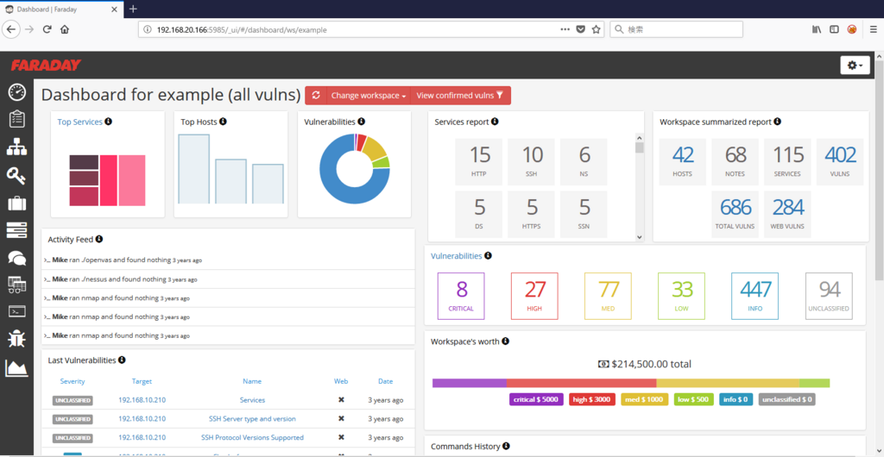Toggle View confirmed vulns filter
Image resolution: width=884 pixels, height=457 pixels.
pyautogui.click(x=460, y=95)
